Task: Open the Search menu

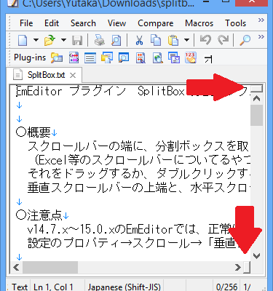Action: click(x=83, y=23)
